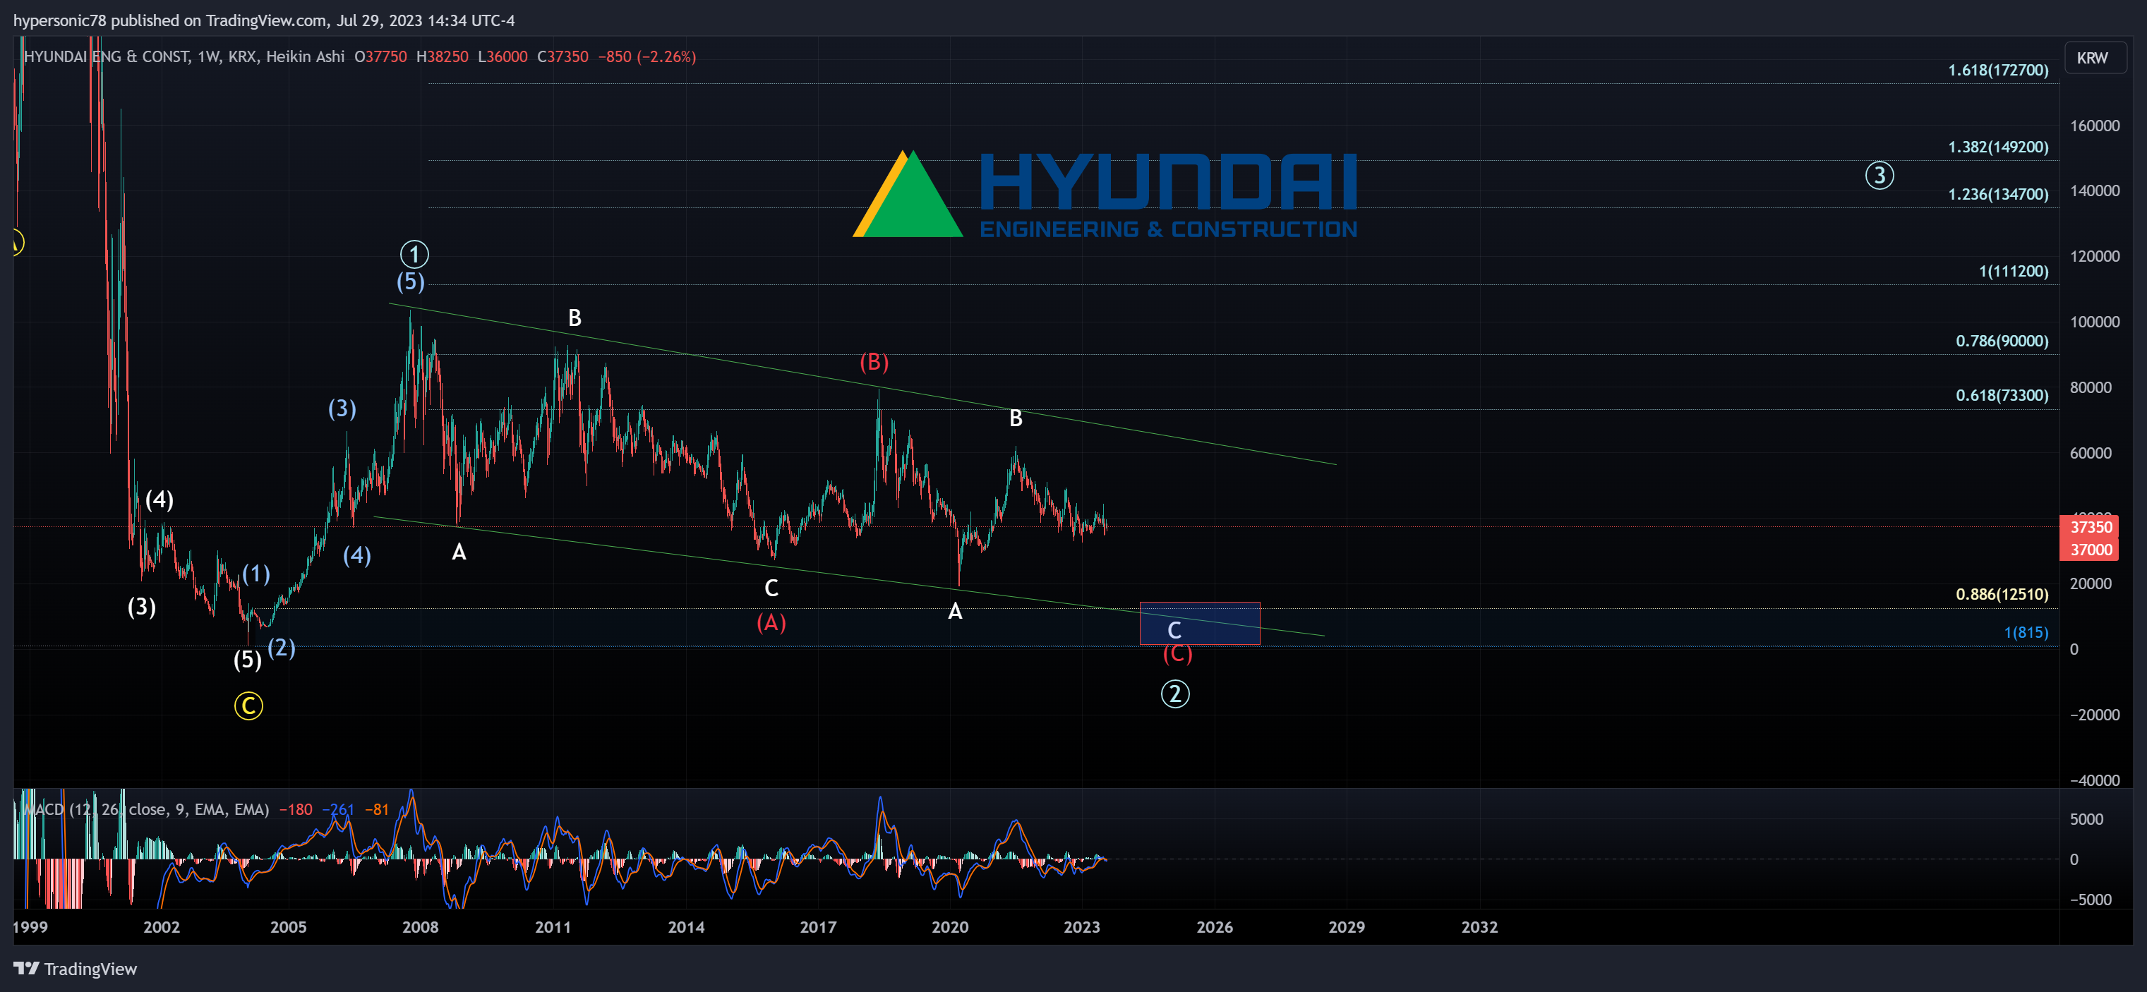Click the −20000 price axis label
The height and width of the screenshot is (992, 2147).
point(2095,715)
